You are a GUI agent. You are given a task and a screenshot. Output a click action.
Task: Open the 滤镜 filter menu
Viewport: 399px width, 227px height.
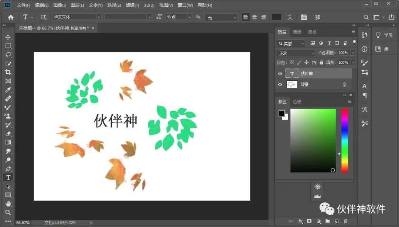pyautogui.click(x=132, y=5)
